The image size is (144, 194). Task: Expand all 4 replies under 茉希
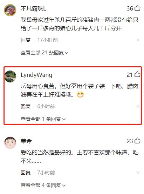(43, 185)
